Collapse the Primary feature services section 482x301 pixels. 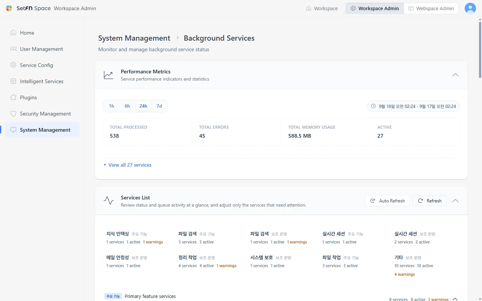tap(455, 299)
